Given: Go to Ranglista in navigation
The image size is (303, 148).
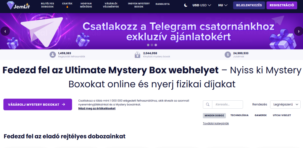Looking at the screenshot, I should click(x=162, y=4).
